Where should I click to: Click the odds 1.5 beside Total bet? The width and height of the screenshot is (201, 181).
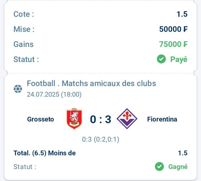coord(183,153)
